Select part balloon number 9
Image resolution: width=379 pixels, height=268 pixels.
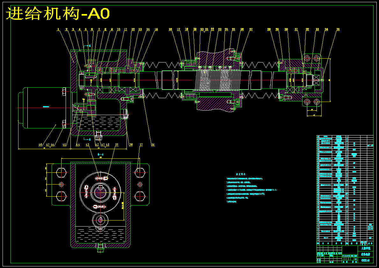pyautogui.click(x=112, y=30)
